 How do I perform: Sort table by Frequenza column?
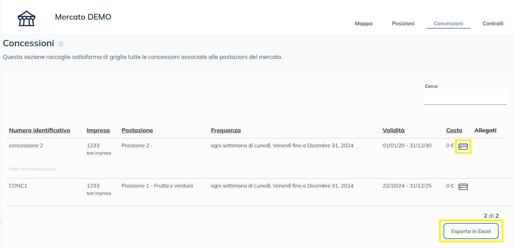226,130
